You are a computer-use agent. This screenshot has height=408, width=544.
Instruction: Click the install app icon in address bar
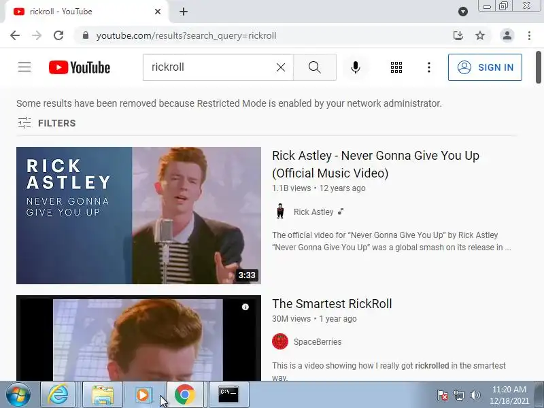pos(458,35)
